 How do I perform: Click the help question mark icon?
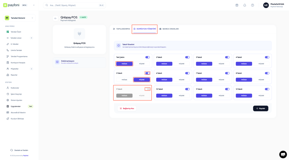pos(253,5)
